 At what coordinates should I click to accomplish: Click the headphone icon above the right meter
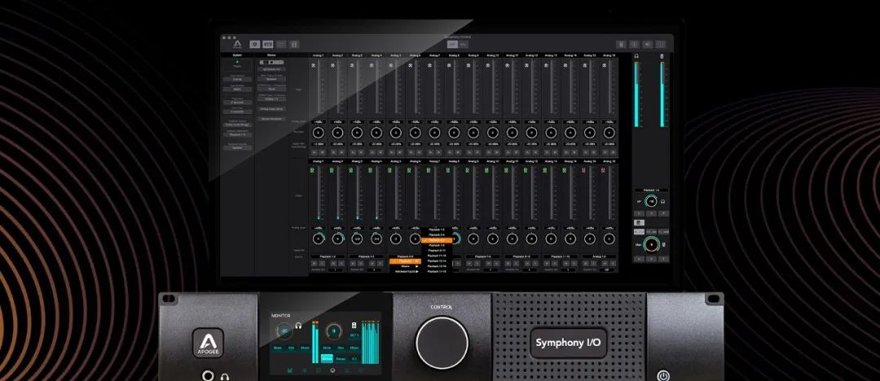[637, 56]
